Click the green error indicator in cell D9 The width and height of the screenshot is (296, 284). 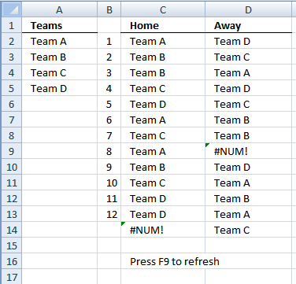207,145
